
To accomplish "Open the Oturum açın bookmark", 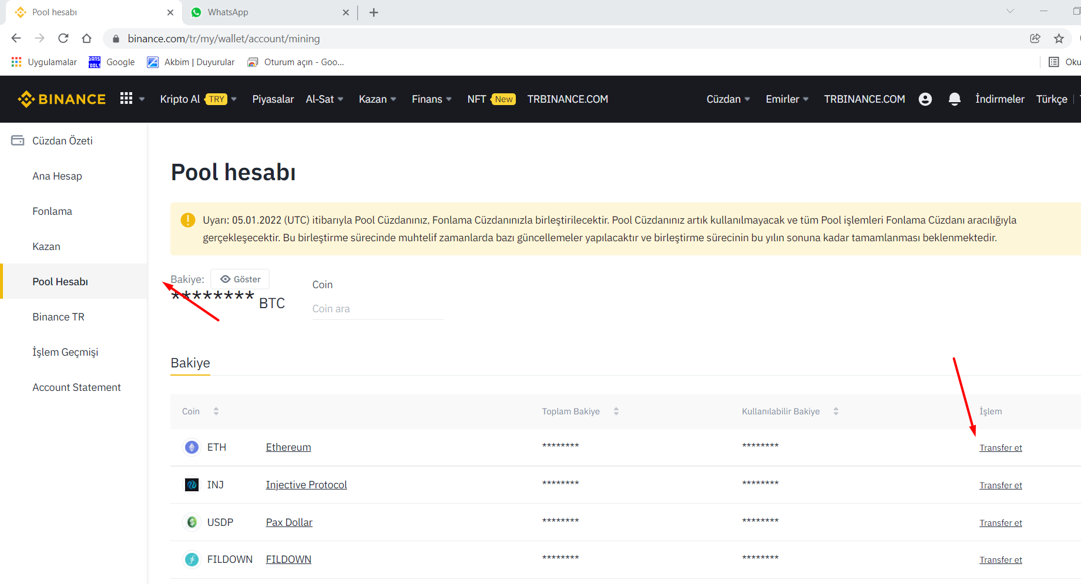I will (x=296, y=62).
